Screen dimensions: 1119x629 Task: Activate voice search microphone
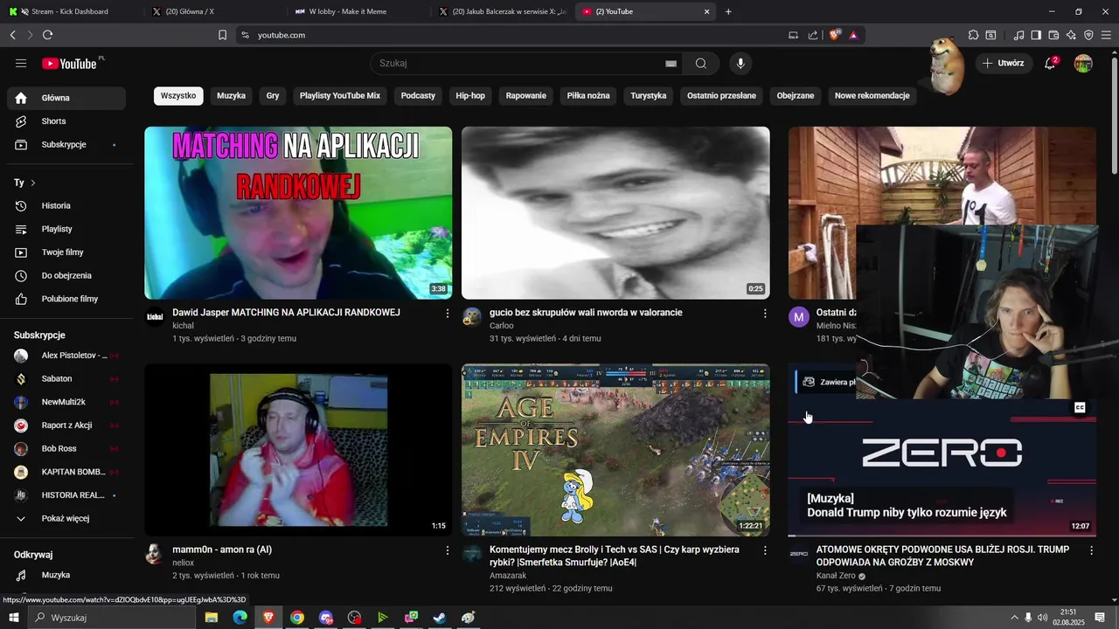740,63
